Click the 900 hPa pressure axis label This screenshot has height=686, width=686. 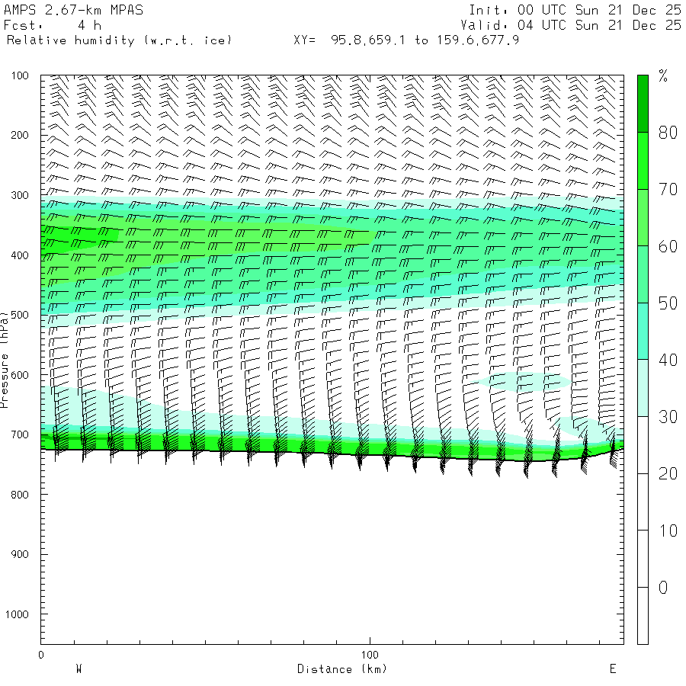click(x=20, y=554)
